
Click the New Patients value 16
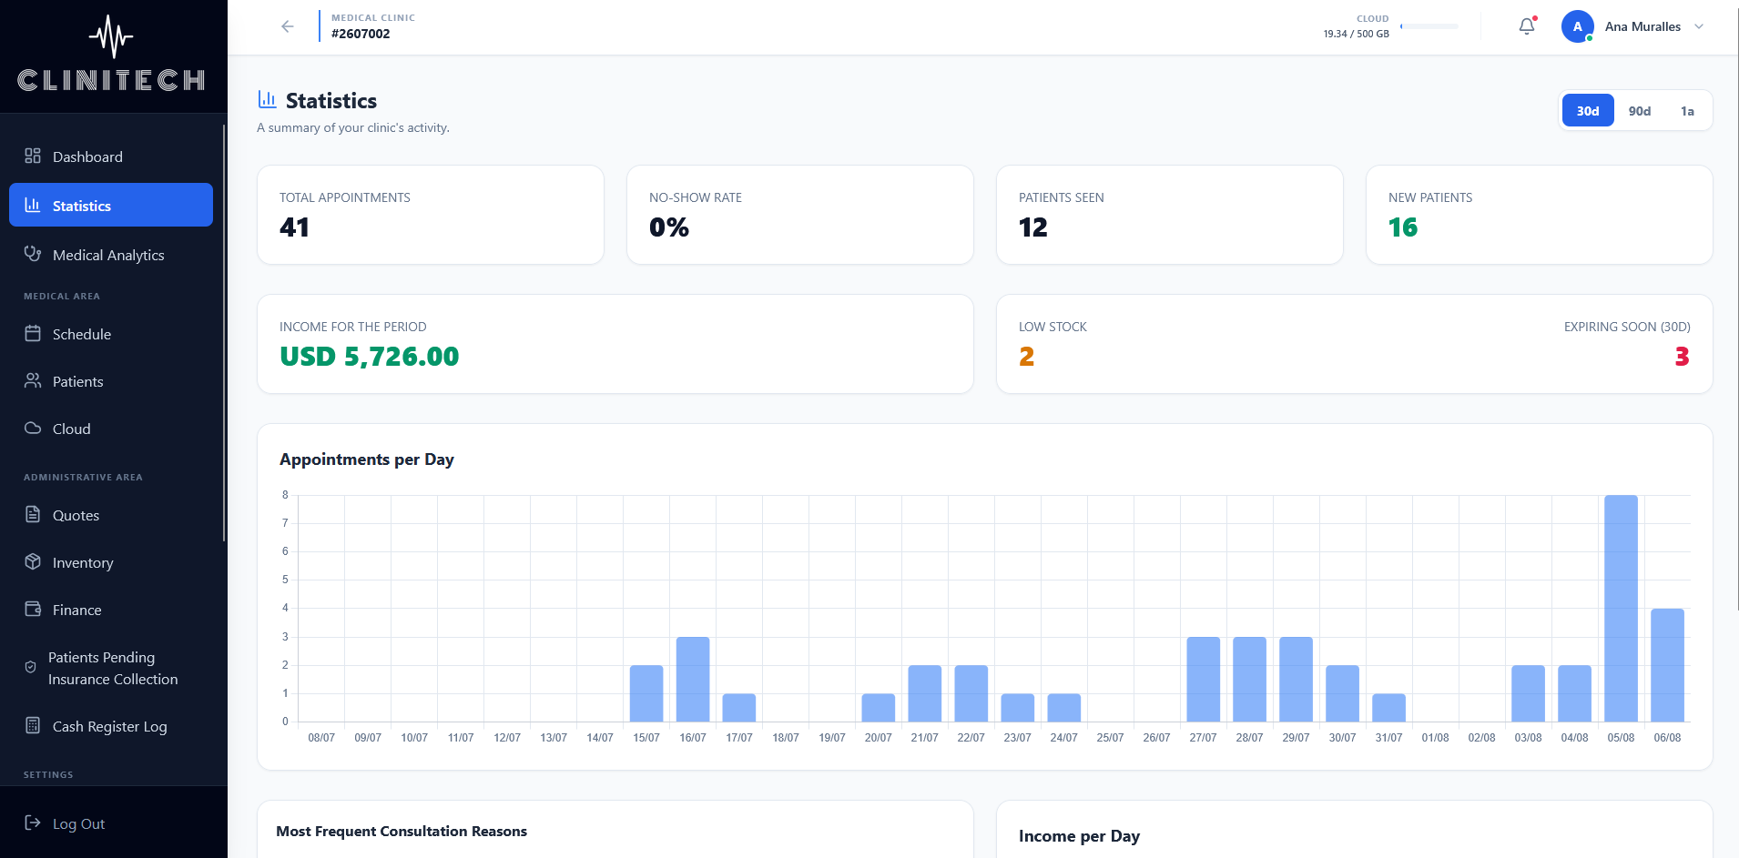[1403, 227]
